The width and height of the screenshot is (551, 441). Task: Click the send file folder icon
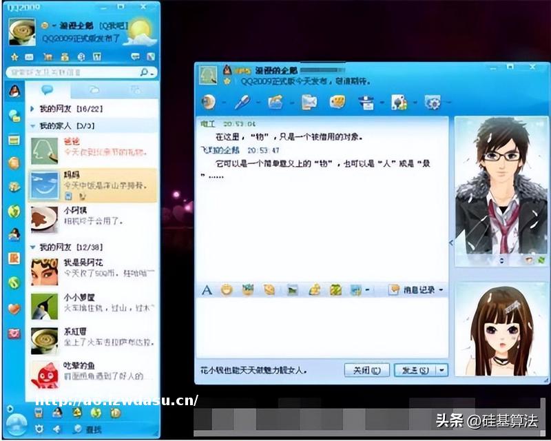pos(275,103)
